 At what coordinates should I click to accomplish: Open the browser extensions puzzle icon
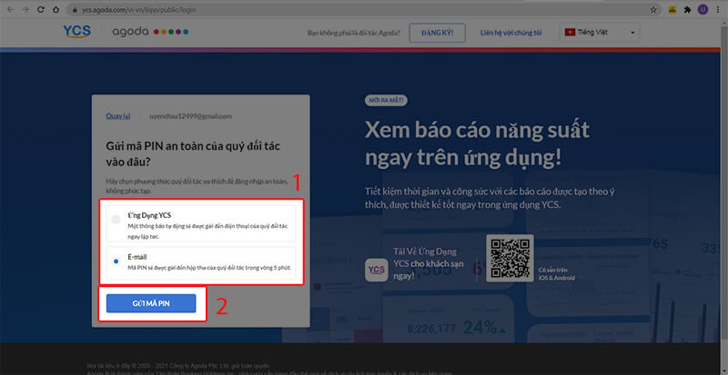[x=688, y=8]
